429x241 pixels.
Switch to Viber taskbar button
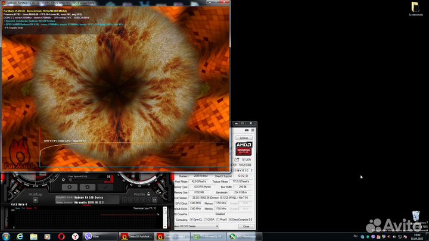(x=100, y=236)
